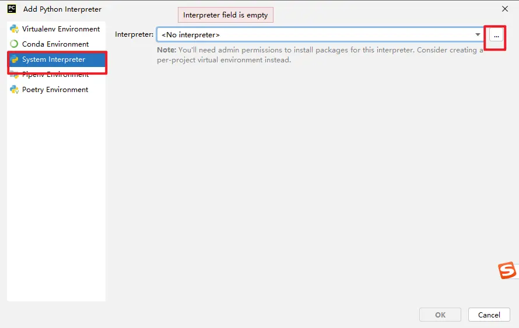Click the 'Interpreter field is empty' warning tooltip
The height and width of the screenshot is (328, 519).
226,15
